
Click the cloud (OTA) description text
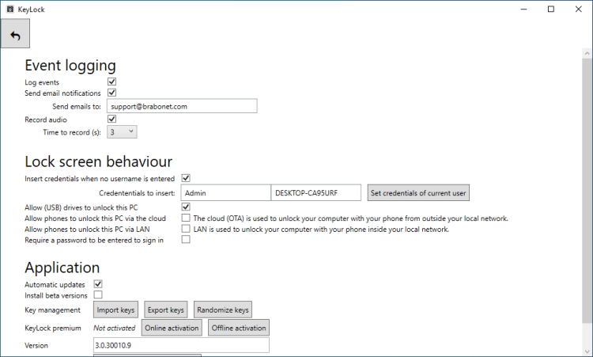(350, 218)
